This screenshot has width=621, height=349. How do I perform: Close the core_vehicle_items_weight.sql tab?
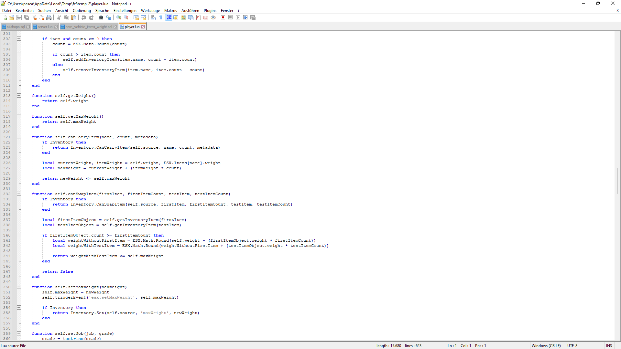115,27
